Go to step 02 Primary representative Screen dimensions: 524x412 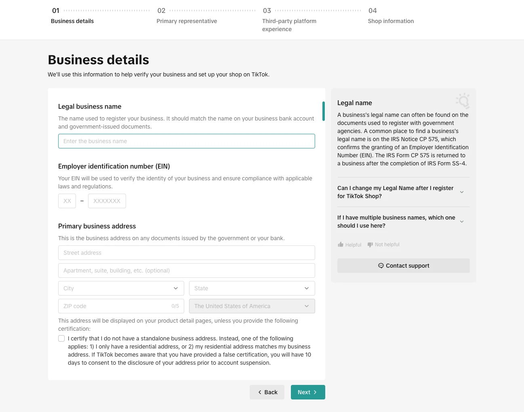[187, 21]
